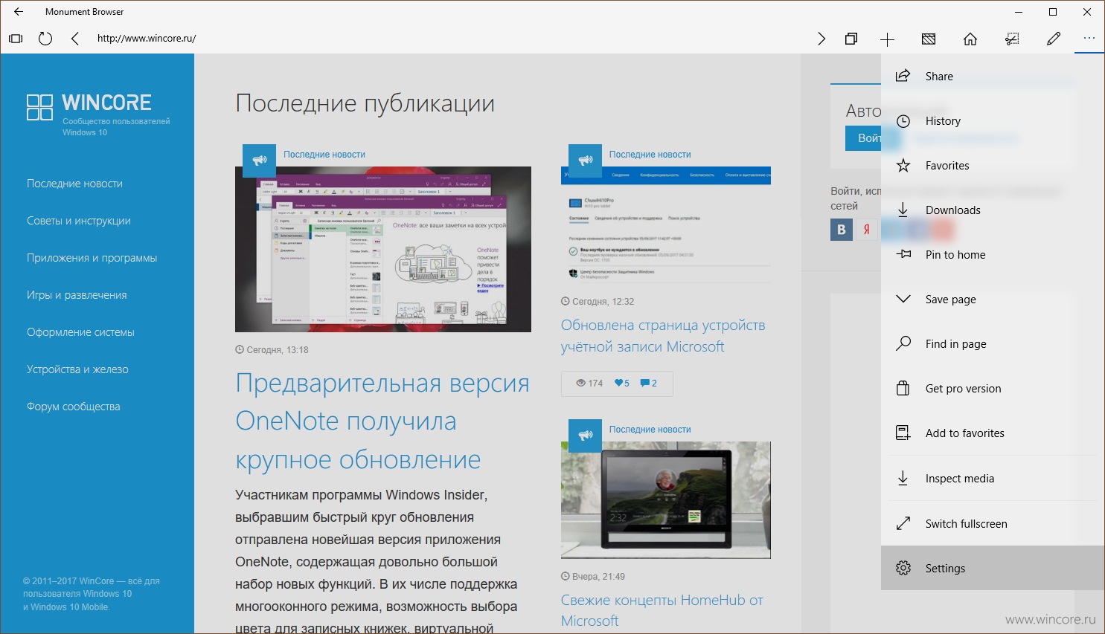Image resolution: width=1105 pixels, height=634 pixels.
Task: Click the likes count 5 heart
Action: point(622,384)
